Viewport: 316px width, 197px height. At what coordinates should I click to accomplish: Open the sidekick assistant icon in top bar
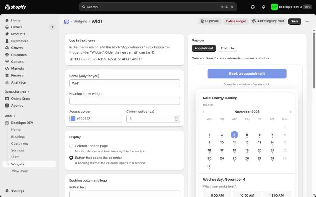[x=253, y=7]
